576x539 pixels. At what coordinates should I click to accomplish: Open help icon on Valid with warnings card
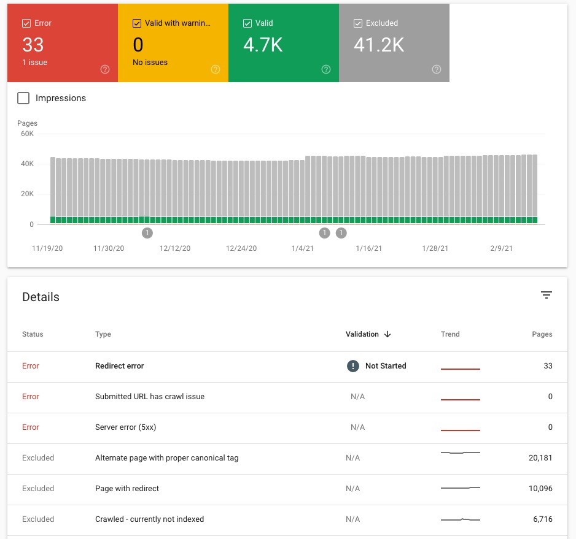pos(216,69)
